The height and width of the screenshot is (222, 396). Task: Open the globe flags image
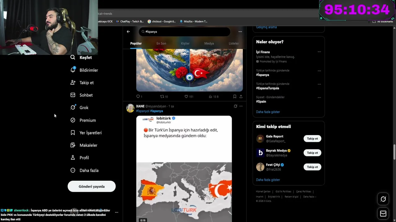pos(189,70)
